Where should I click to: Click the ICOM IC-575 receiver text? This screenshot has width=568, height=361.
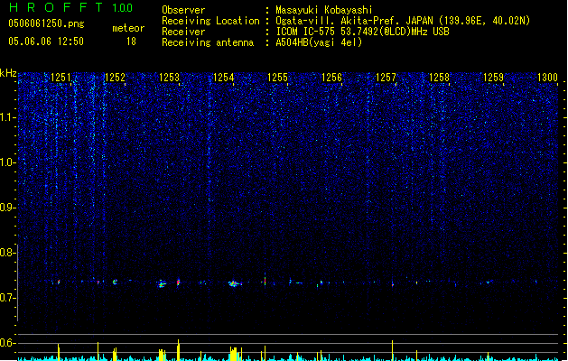pos(362,32)
